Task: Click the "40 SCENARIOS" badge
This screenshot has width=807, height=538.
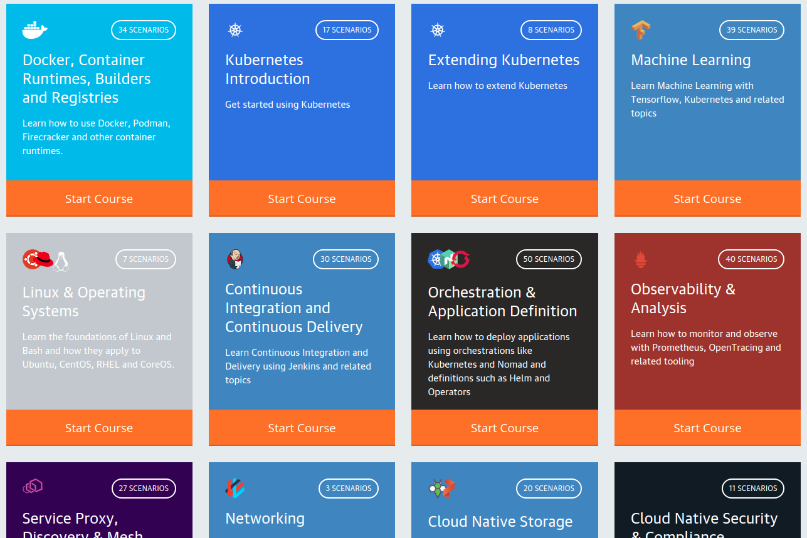Action: [751, 259]
